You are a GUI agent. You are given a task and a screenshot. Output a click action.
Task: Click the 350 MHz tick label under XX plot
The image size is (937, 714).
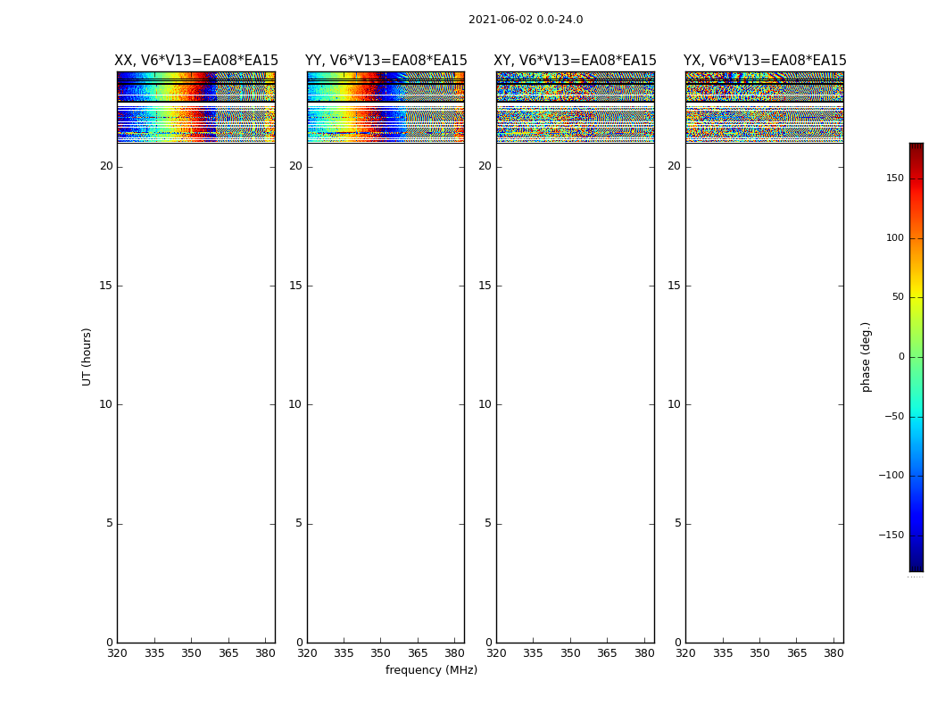(x=191, y=653)
